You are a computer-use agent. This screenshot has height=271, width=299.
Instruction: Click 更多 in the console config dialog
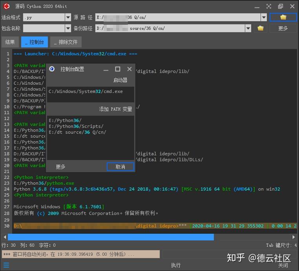[61, 167]
